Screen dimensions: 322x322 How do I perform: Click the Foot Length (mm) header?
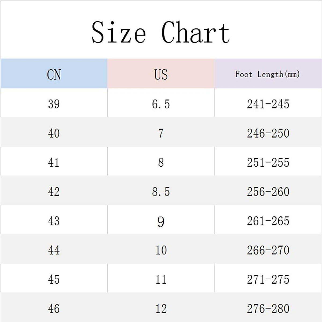click(268, 74)
